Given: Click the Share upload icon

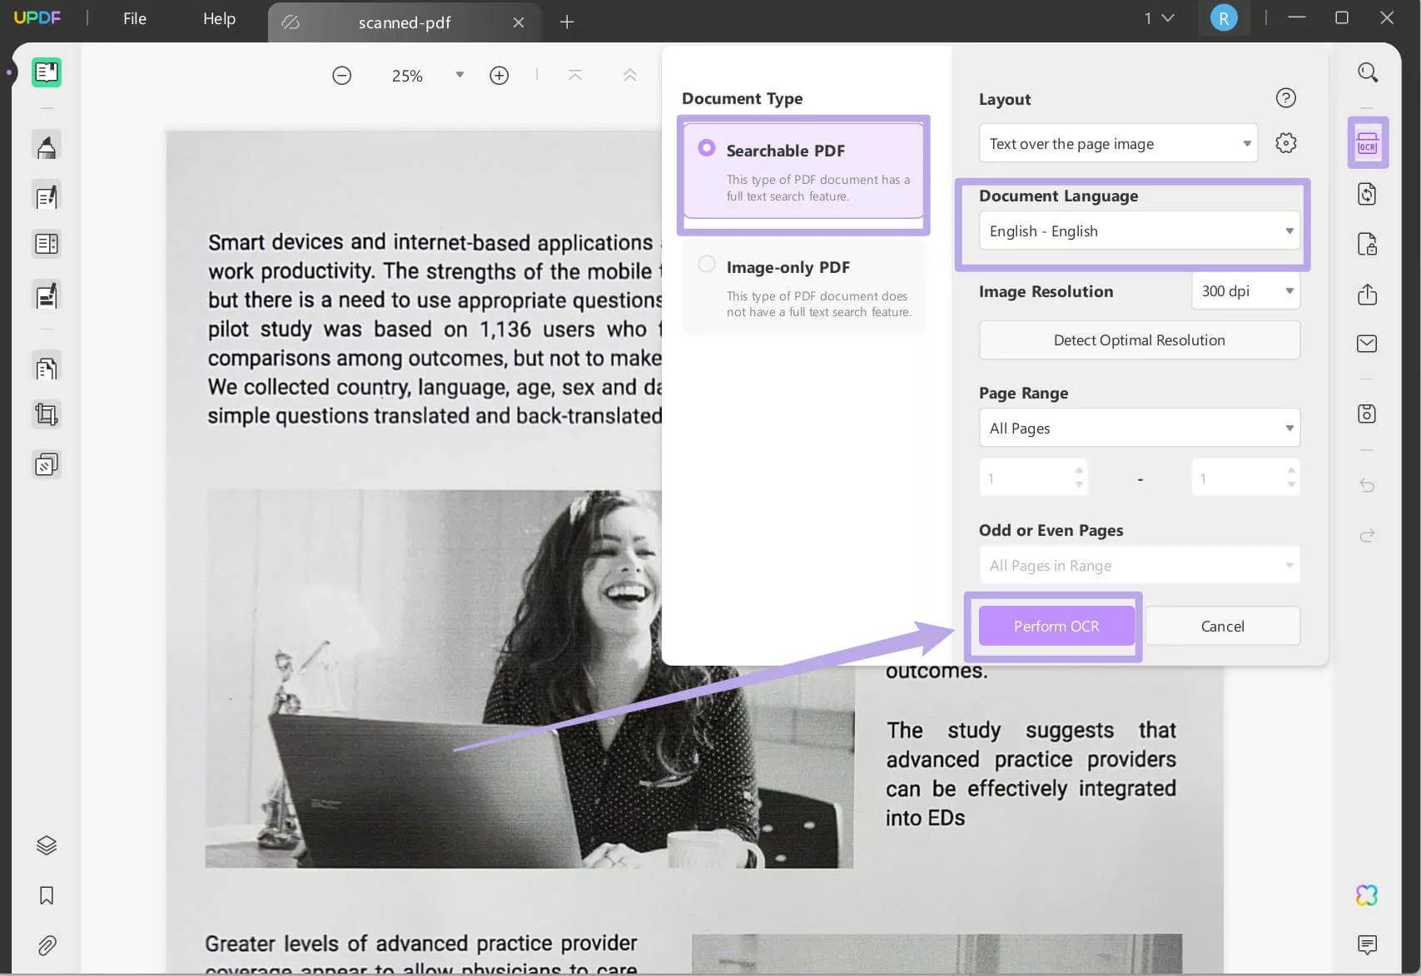Looking at the screenshot, I should click(1368, 294).
